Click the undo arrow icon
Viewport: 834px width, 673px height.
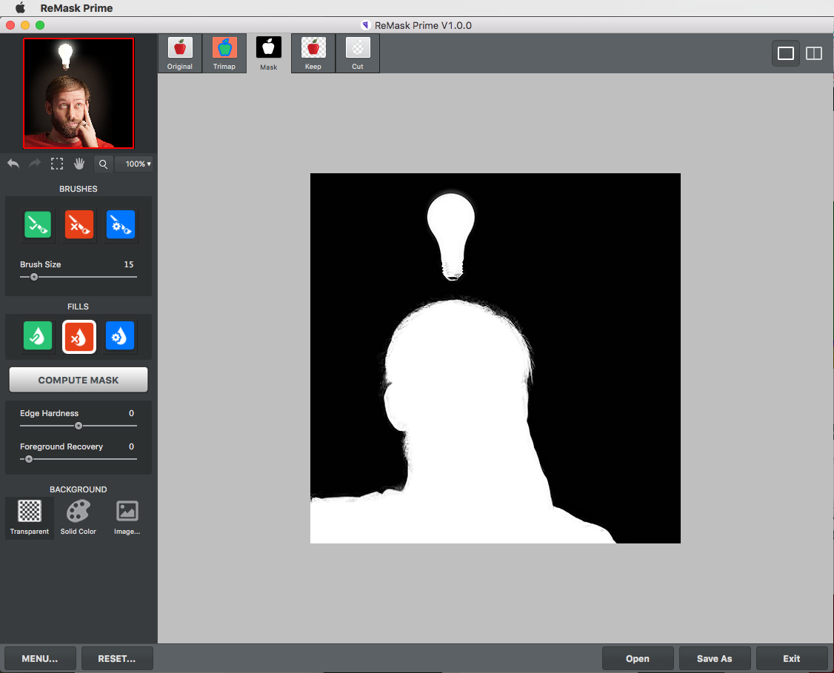point(13,164)
